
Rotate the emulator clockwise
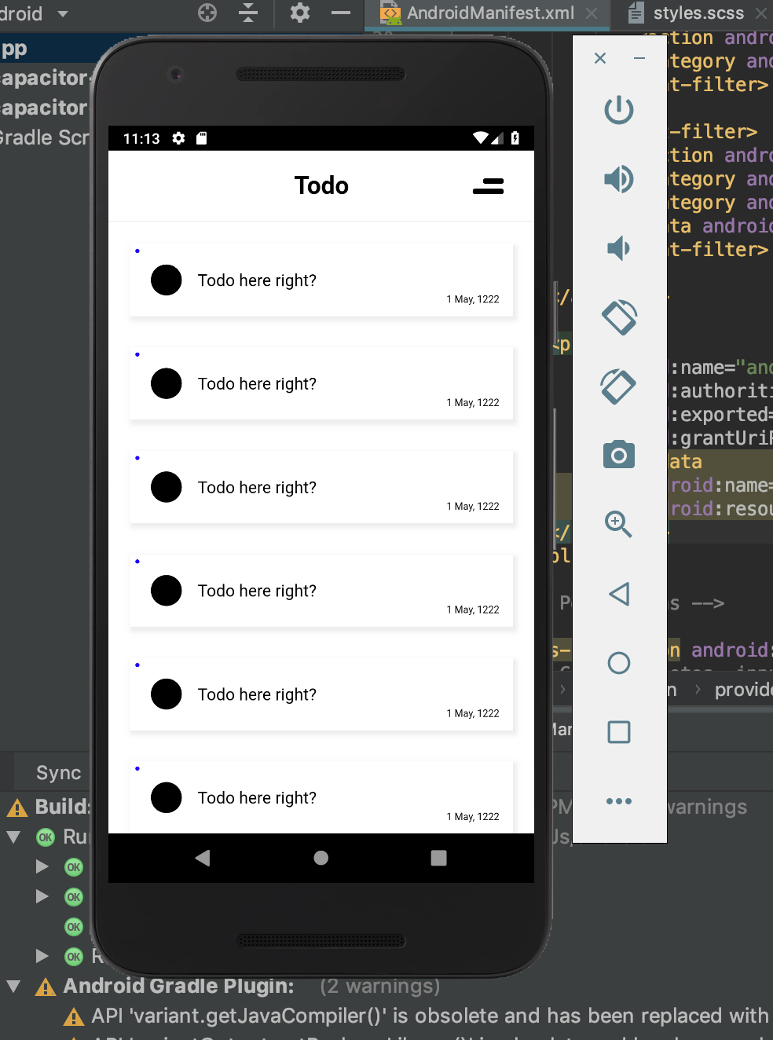618,386
